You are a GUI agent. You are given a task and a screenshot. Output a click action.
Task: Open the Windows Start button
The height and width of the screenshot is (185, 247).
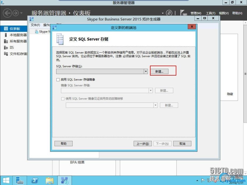point(6,180)
